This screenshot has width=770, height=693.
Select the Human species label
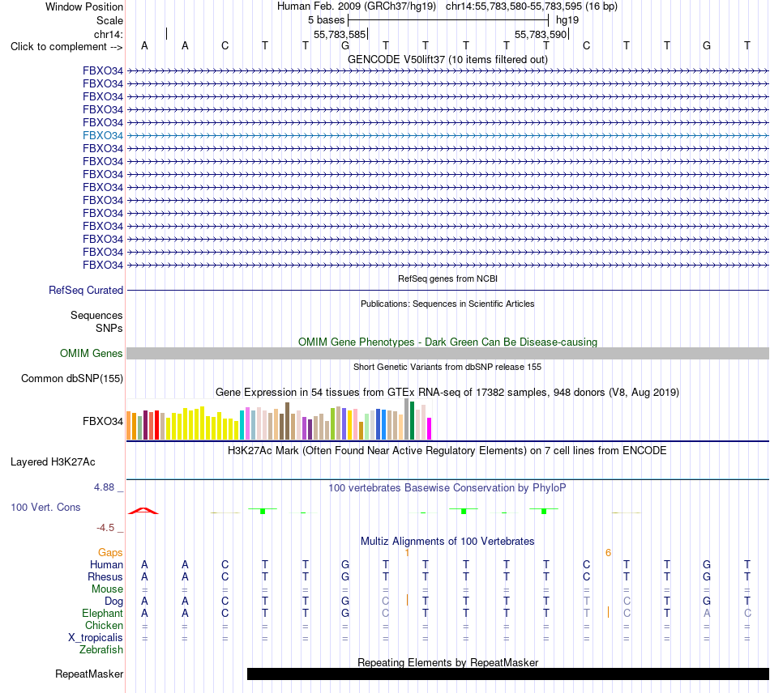click(106, 564)
